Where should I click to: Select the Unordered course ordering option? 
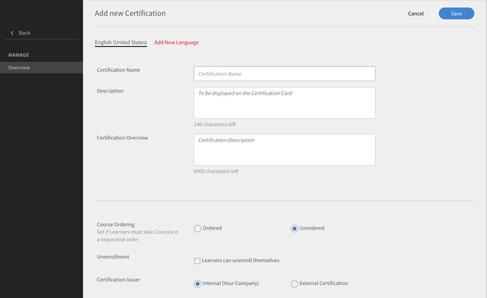click(x=294, y=228)
